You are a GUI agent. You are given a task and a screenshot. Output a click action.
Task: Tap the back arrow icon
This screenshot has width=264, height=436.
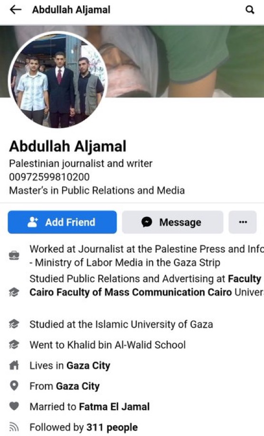(x=16, y=10)
